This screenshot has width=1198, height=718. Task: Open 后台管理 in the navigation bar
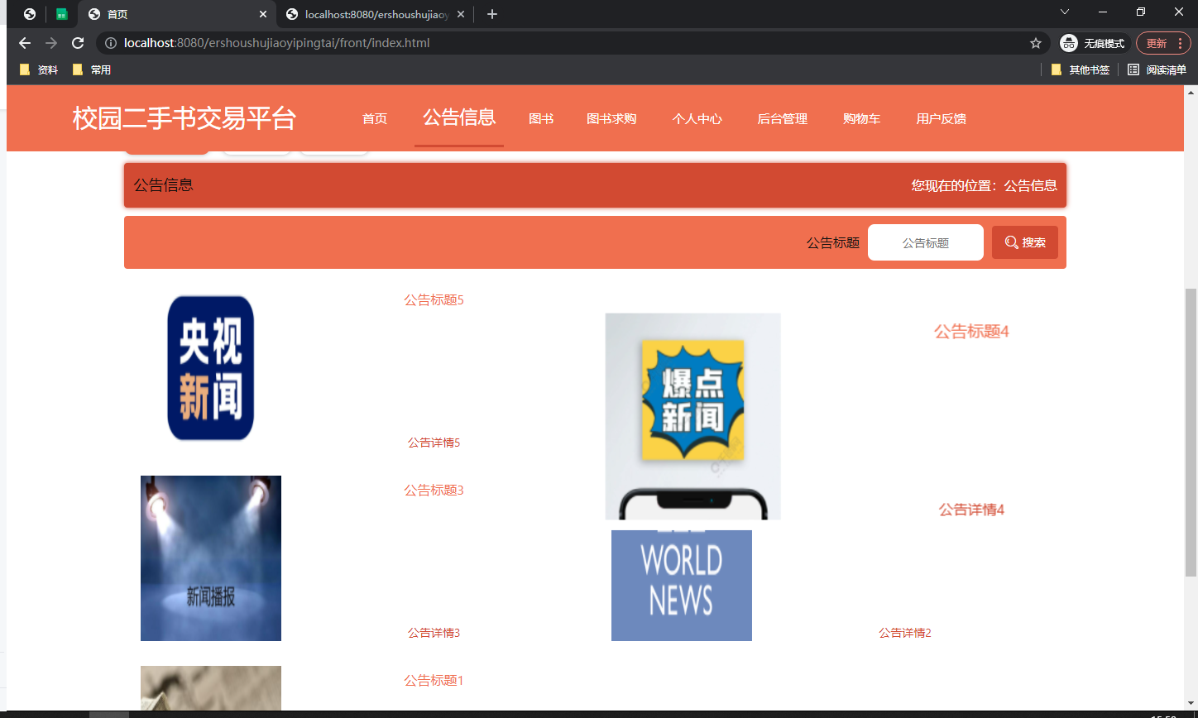(x=783, y=118)
